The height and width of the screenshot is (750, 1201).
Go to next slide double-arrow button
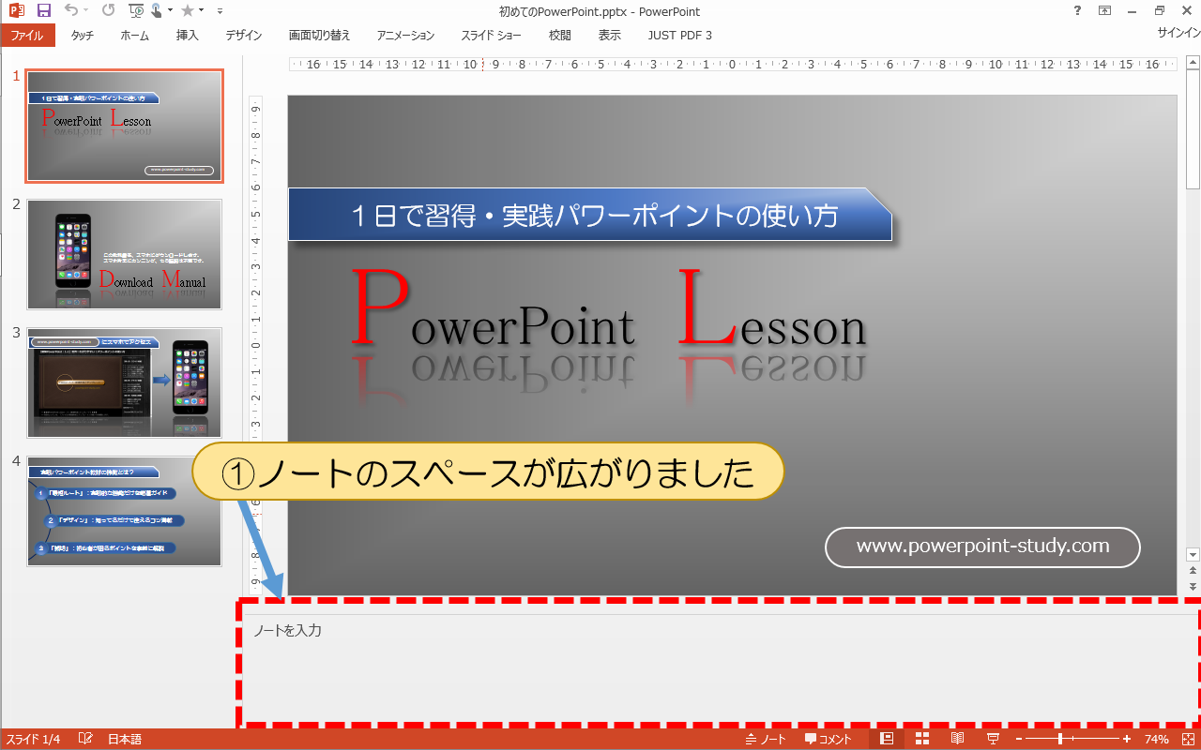pyautogui.click(x=1193, y=586)
